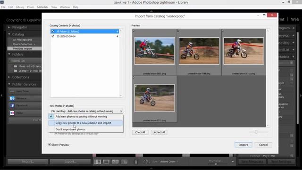Image resolution: width=302 pixels, height=170 pixels.
Task: Switch to Compare view (XY) icon
Action: click(115, 161)
